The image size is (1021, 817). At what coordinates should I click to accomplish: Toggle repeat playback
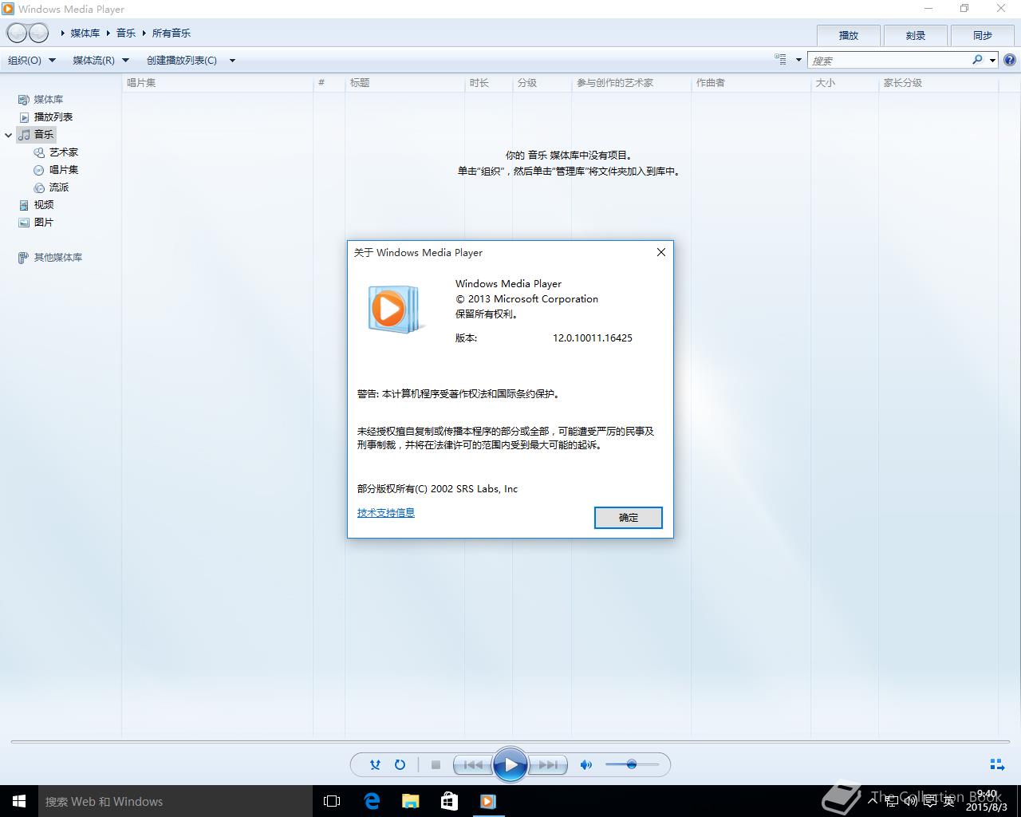400,764
